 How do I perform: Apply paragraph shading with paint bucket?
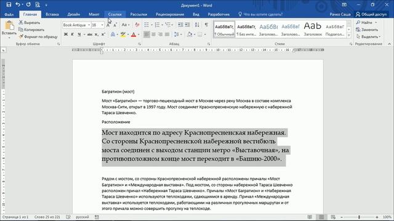click(x=190, y=34)
